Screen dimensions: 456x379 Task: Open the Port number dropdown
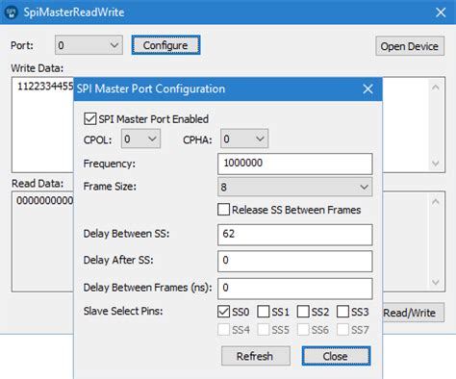point(89,45)
